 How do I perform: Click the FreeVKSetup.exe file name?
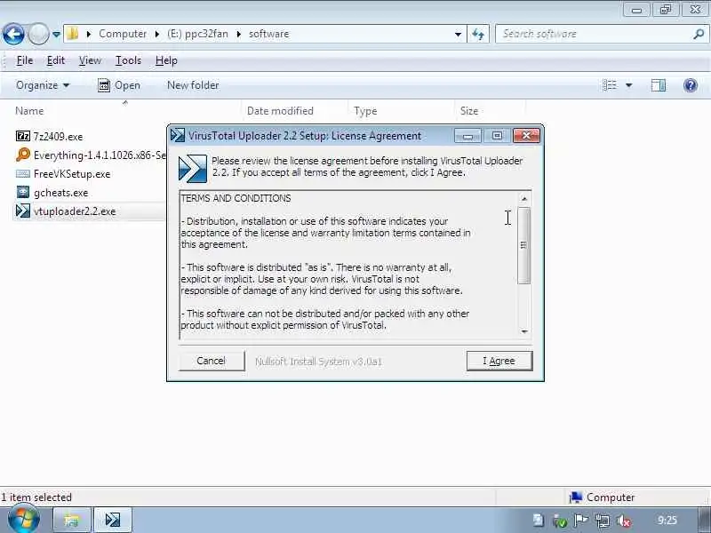[x=72, y=174]
